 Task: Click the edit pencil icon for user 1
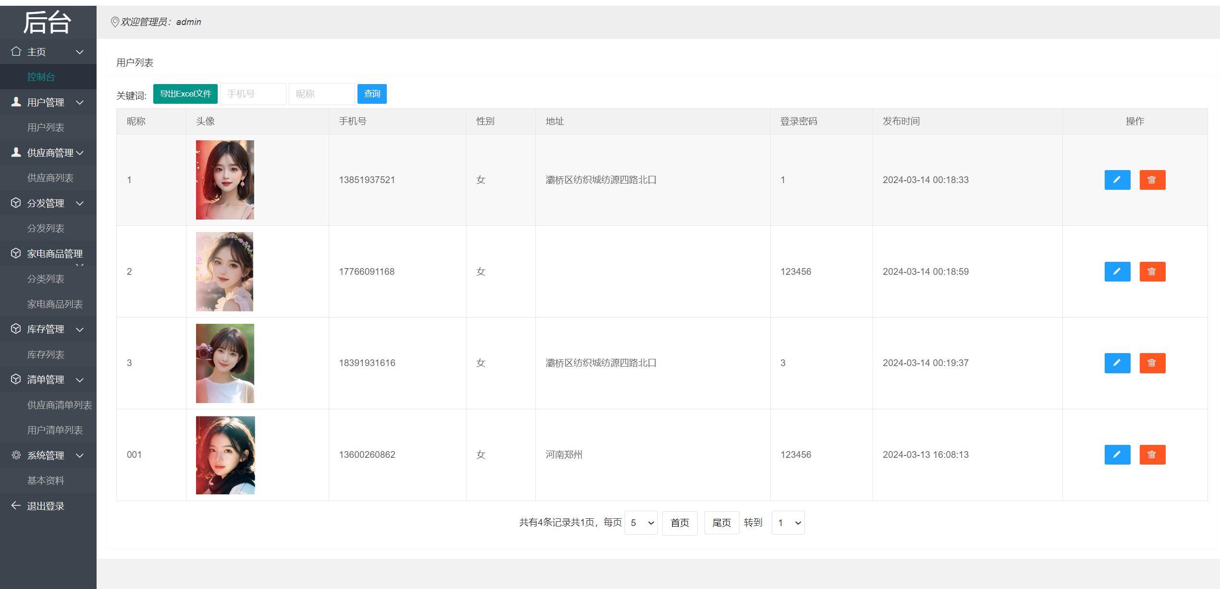1117,180
